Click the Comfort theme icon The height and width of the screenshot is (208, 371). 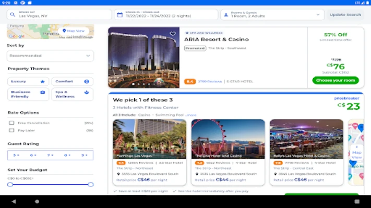pyautogui.click(x=86, y=82)
